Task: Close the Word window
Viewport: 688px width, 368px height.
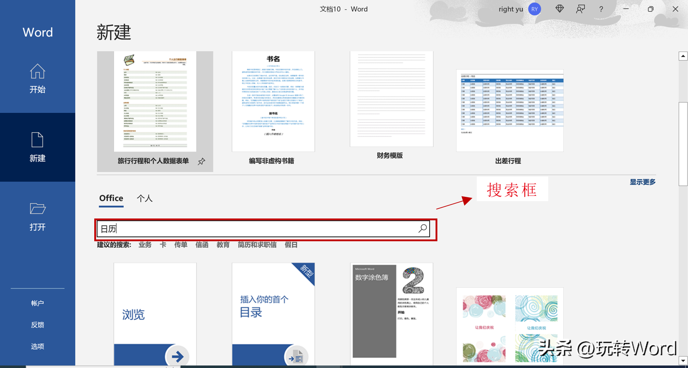Action: pos(675,9)
